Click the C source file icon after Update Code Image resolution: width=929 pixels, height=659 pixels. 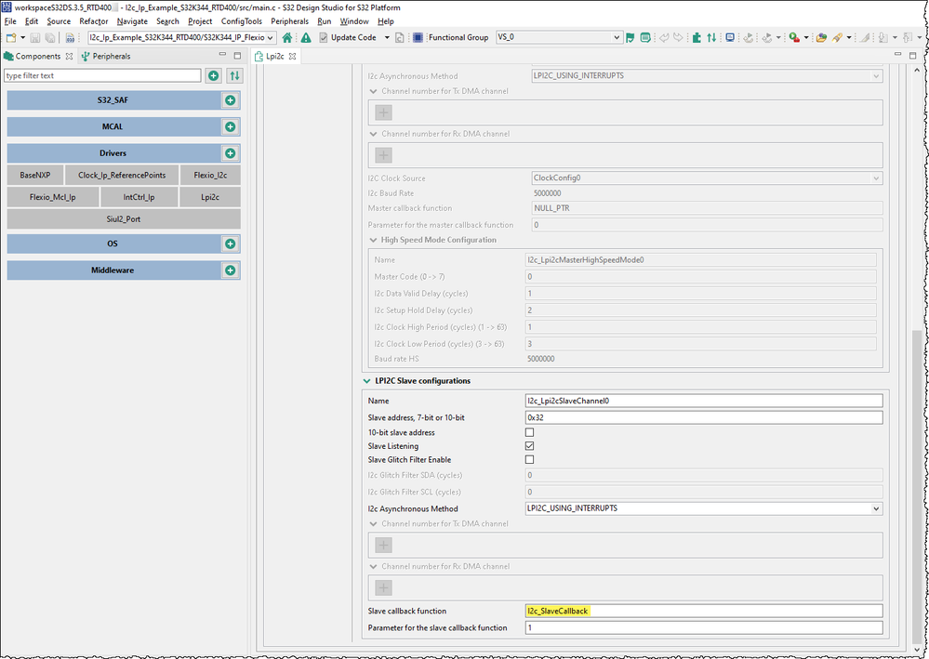399,37
